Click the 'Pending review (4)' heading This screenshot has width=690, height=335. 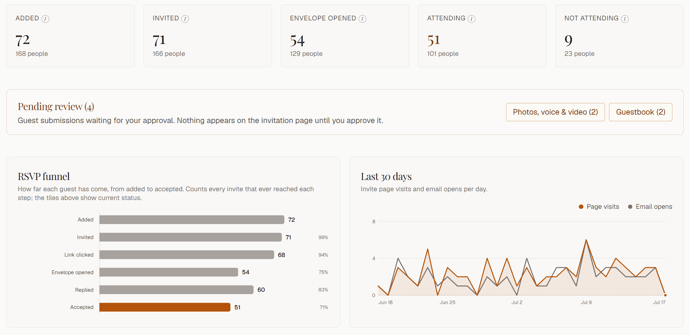tap(56, 107)
